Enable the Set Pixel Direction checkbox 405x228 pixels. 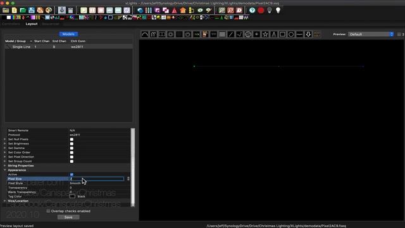pos(72,157)
